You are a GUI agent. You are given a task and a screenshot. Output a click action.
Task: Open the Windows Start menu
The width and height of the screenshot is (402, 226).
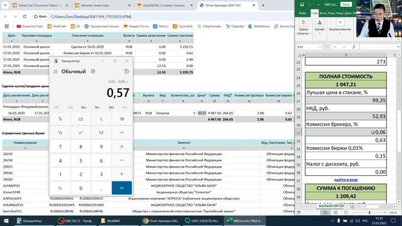(6, 221)
